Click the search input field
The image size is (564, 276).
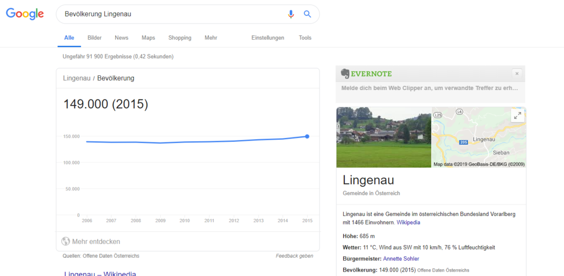click(x=171, y=14)
